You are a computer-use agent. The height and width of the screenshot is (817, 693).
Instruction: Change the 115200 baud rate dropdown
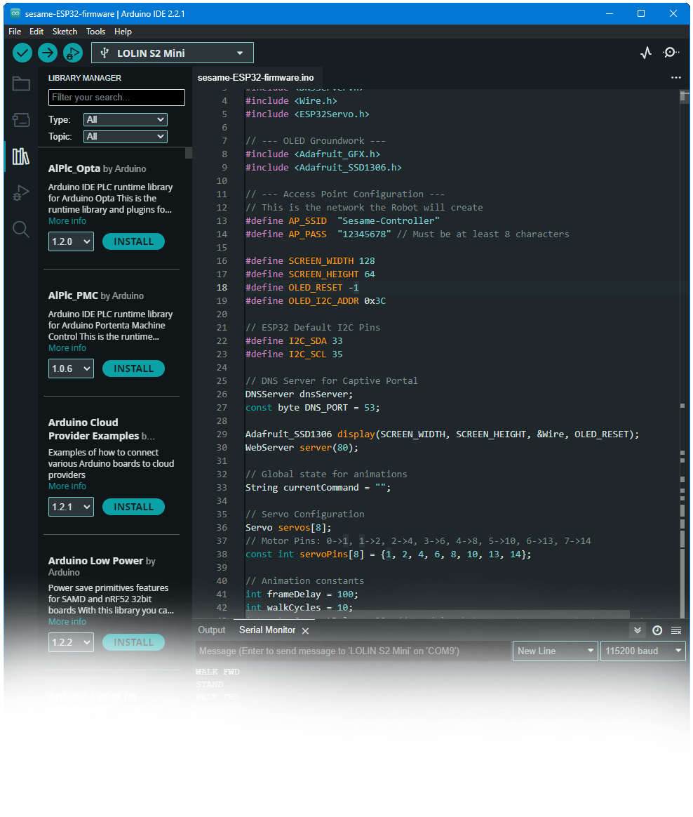(642, 651)
